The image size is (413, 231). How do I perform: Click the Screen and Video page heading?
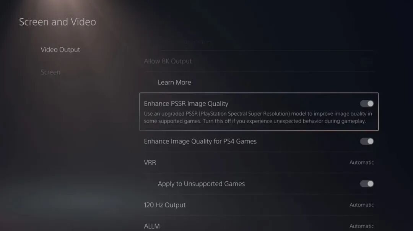(57, 22)
